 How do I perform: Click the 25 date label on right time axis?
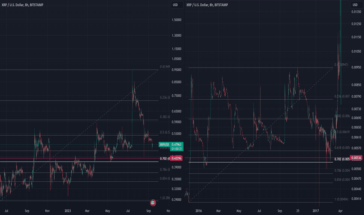tap(298, 211)
